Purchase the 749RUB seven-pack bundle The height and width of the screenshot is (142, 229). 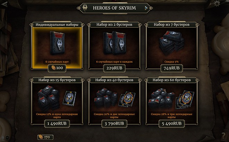[172, 68]
